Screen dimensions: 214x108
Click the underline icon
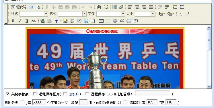coord(27,21)
